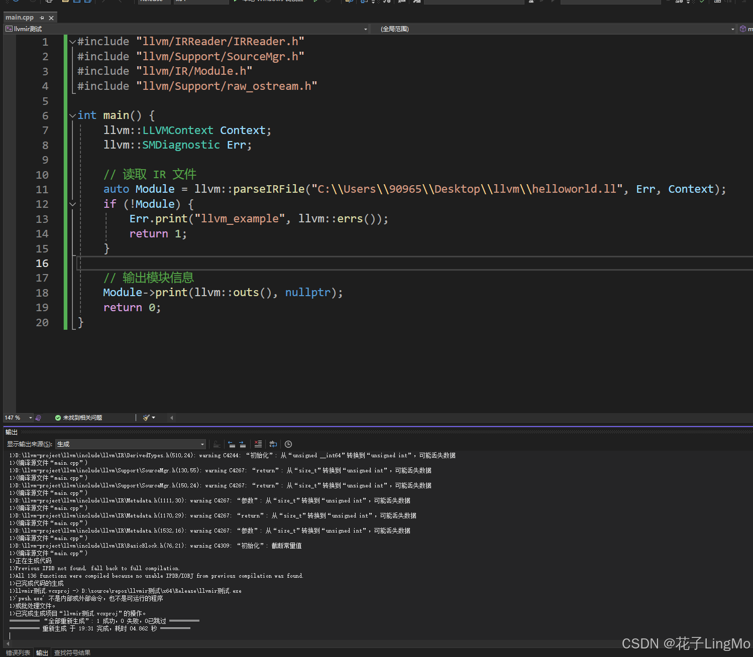Viewport: 753px width, 657px height.
Task: Go to next message in output
Action: [x=243, y=444]
